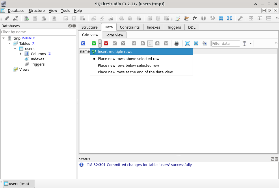Tile windows horizontally with the two-column icon
This screenshot has width=279, height=188.
260,18
